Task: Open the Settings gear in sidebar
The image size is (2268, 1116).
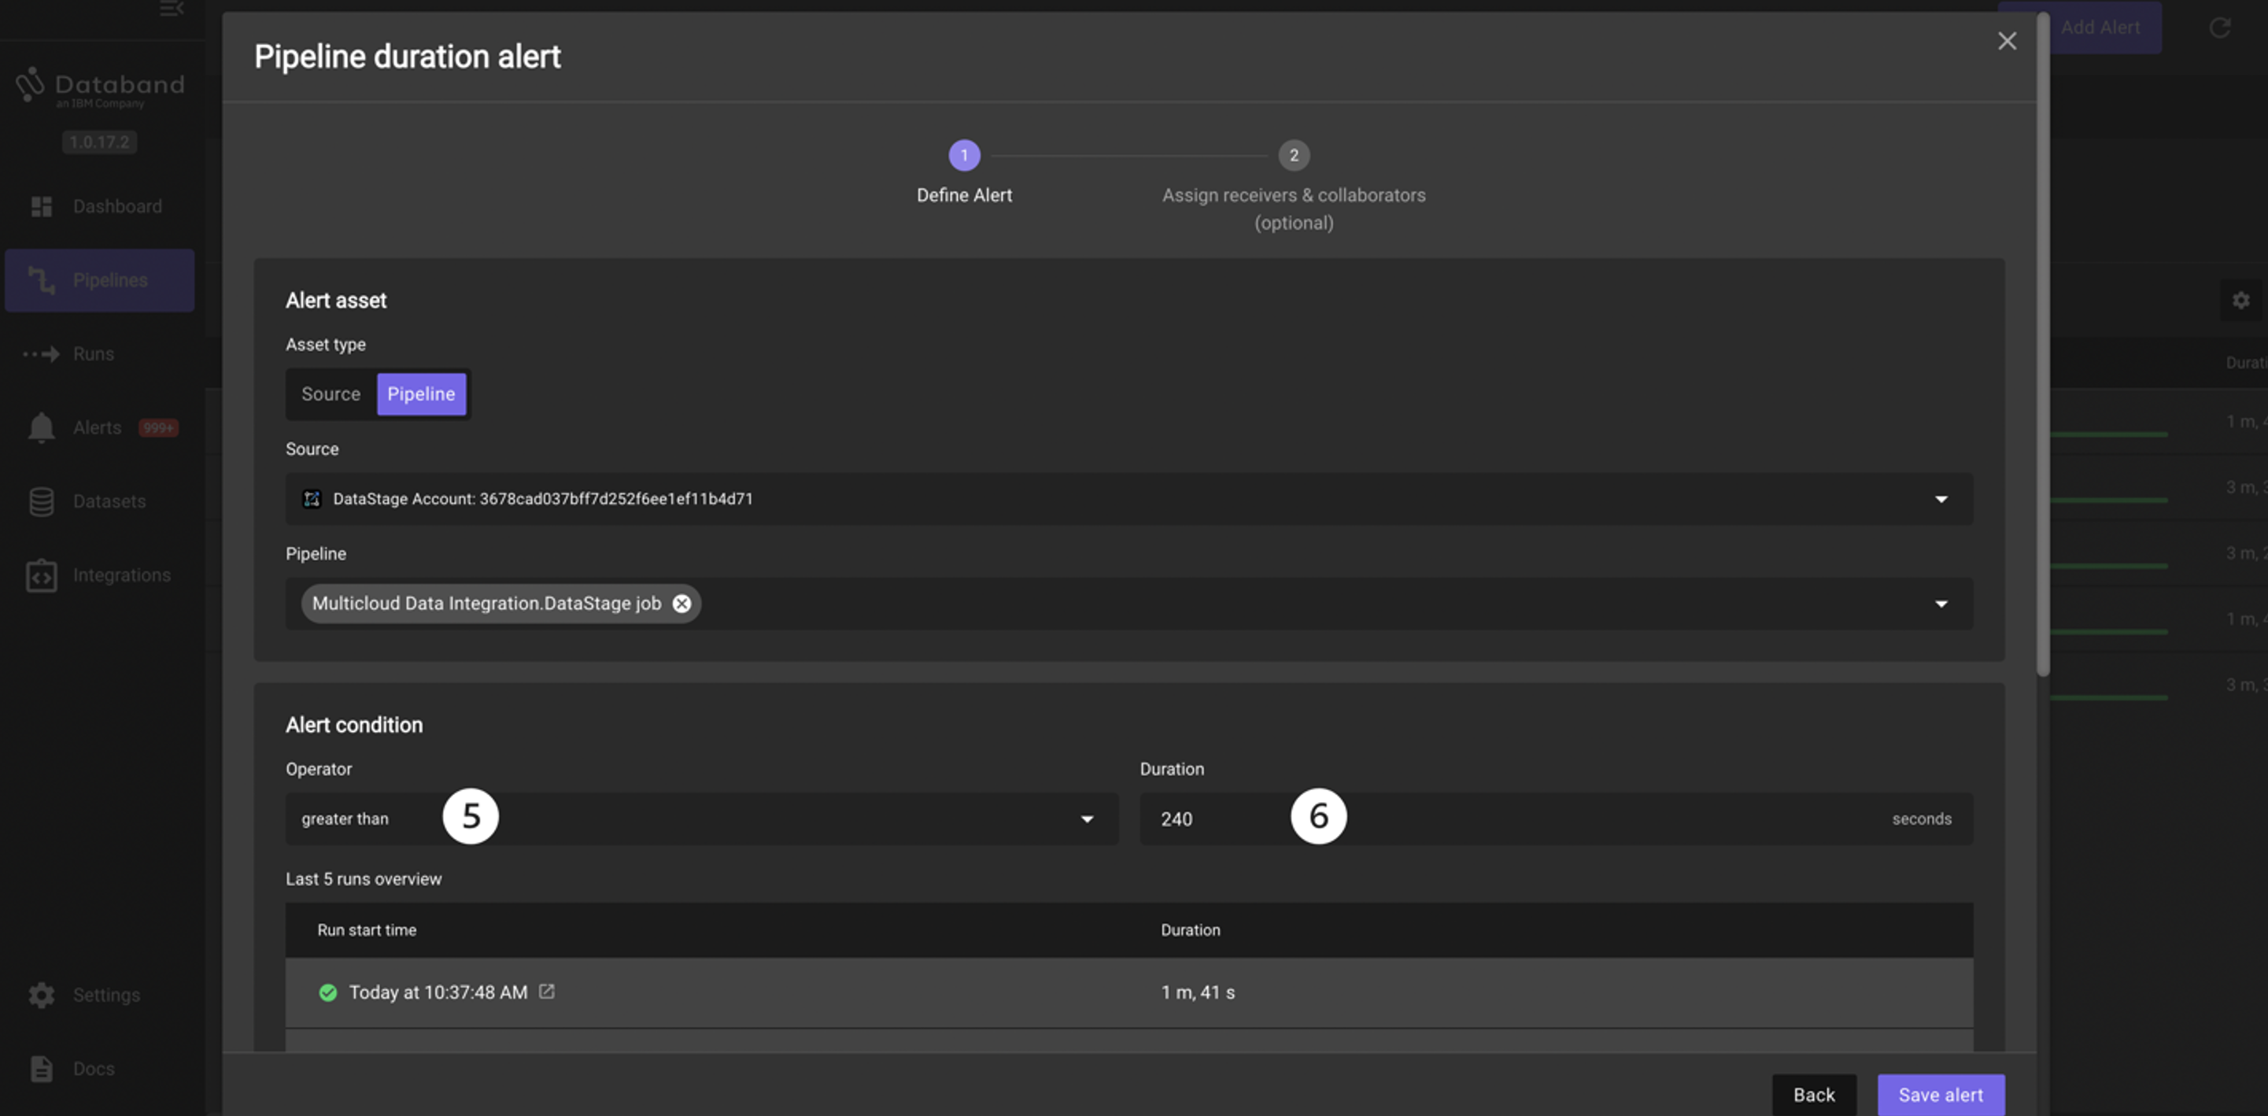Action: pos(42,996)
